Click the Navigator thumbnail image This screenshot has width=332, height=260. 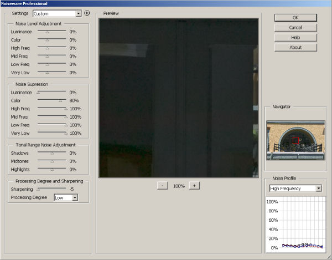coord(296,140)
